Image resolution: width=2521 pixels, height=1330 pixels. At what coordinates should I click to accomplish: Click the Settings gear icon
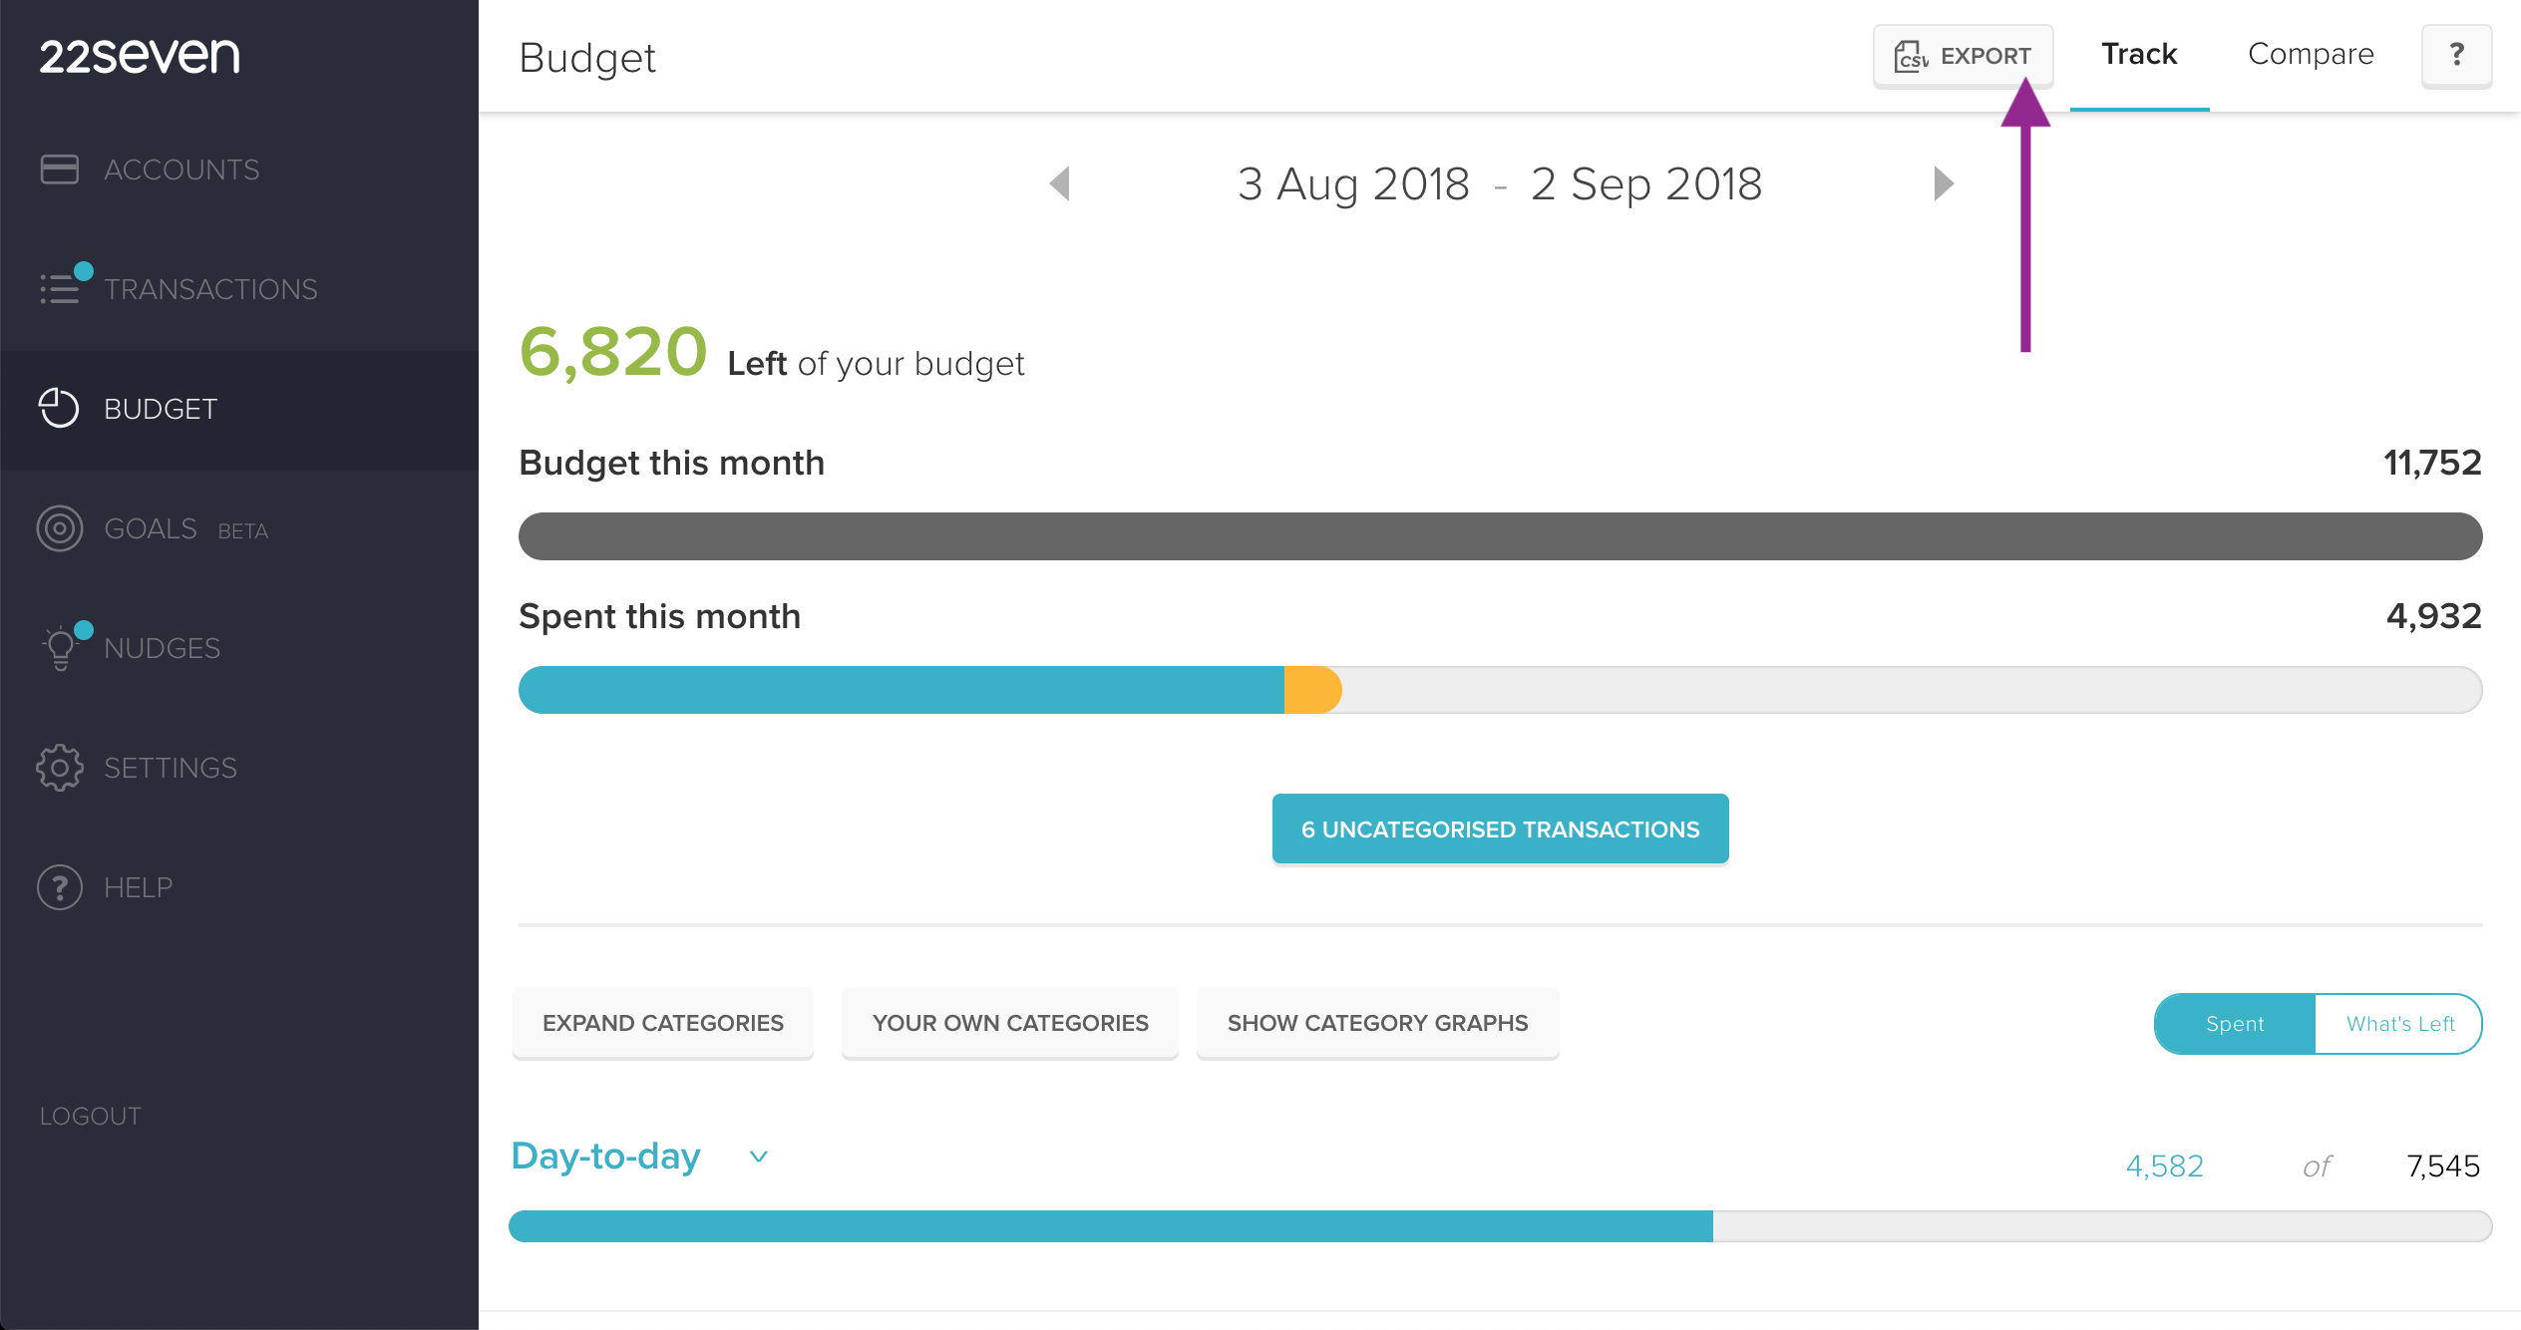(60, 768)
